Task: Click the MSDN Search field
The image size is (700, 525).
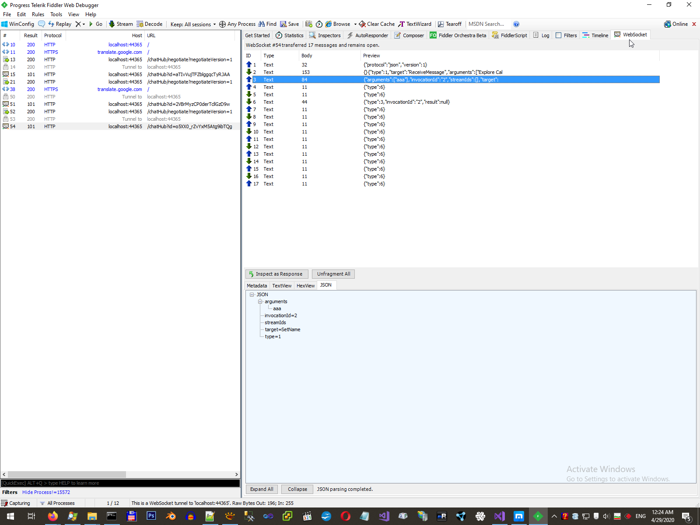Action: 488,24
